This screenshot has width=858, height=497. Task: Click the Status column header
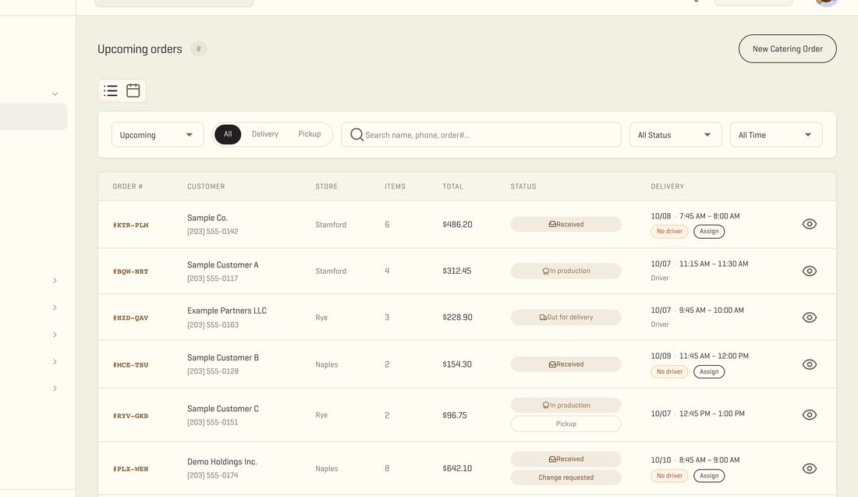[x=523, y=186]
